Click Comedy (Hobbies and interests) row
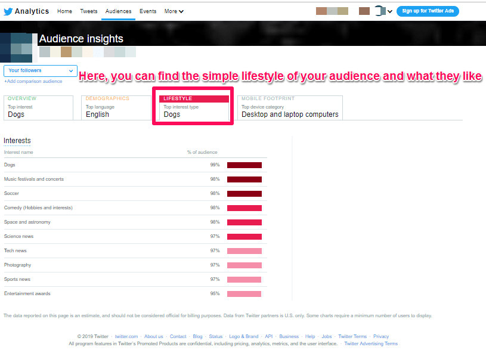The width and height of the screenshot is (486, 350). point(135,207)
